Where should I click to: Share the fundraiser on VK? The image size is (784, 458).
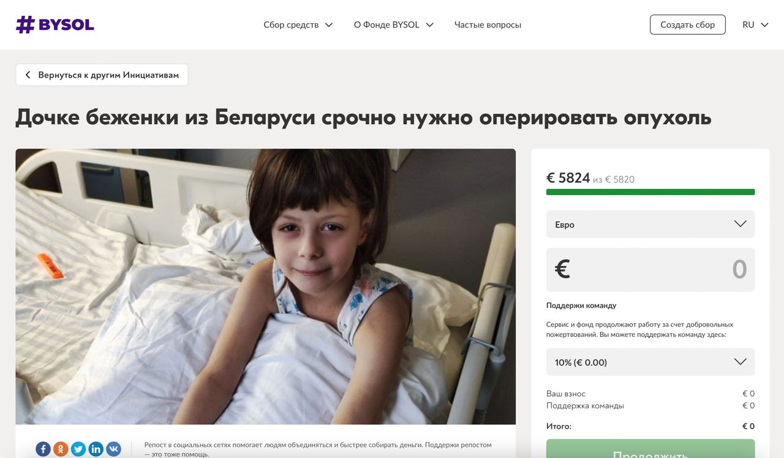click(114, 449)
